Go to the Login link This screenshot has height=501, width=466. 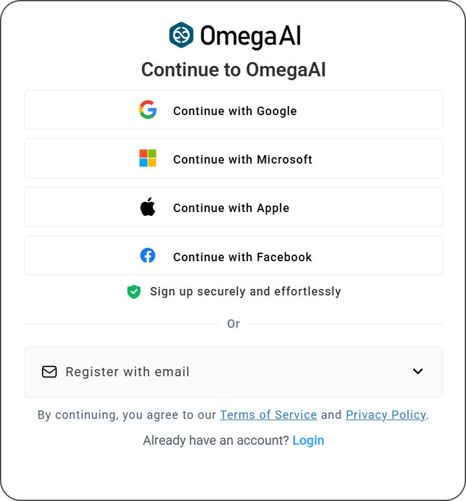coord(308,441)
